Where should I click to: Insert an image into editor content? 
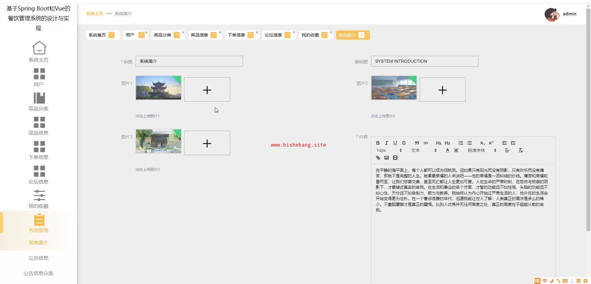[387, 158]
